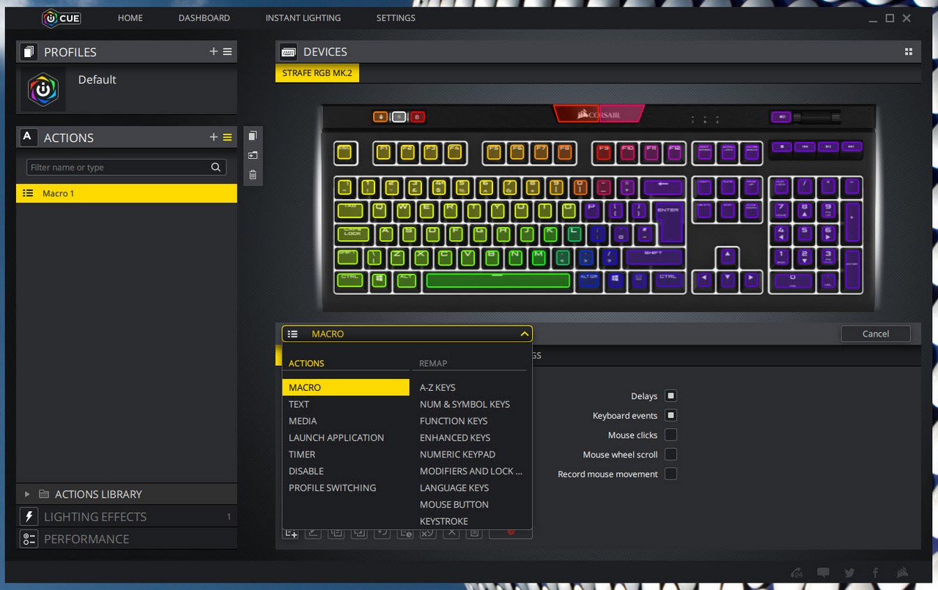This screenshot has width=938, height=590.
Task: Click the white profile switch key on keyboard
Action: point(399,116)
